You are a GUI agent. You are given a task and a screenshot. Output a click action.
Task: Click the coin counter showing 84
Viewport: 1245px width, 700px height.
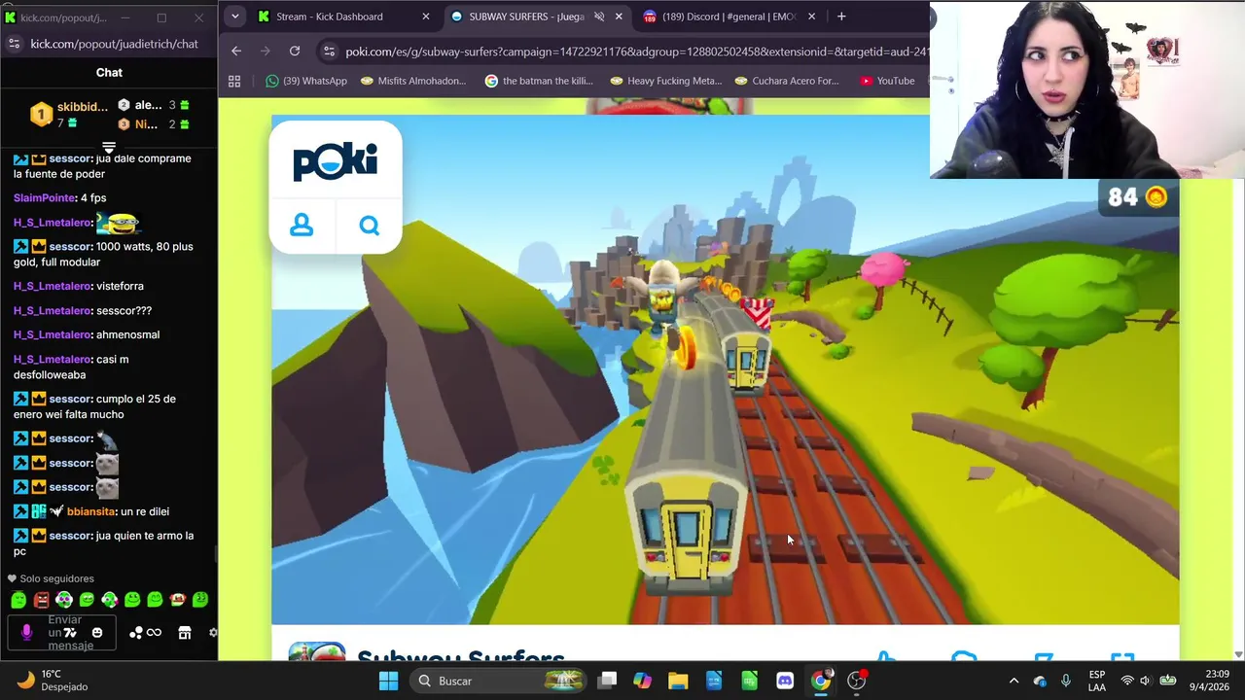(x=1138, y=197)
